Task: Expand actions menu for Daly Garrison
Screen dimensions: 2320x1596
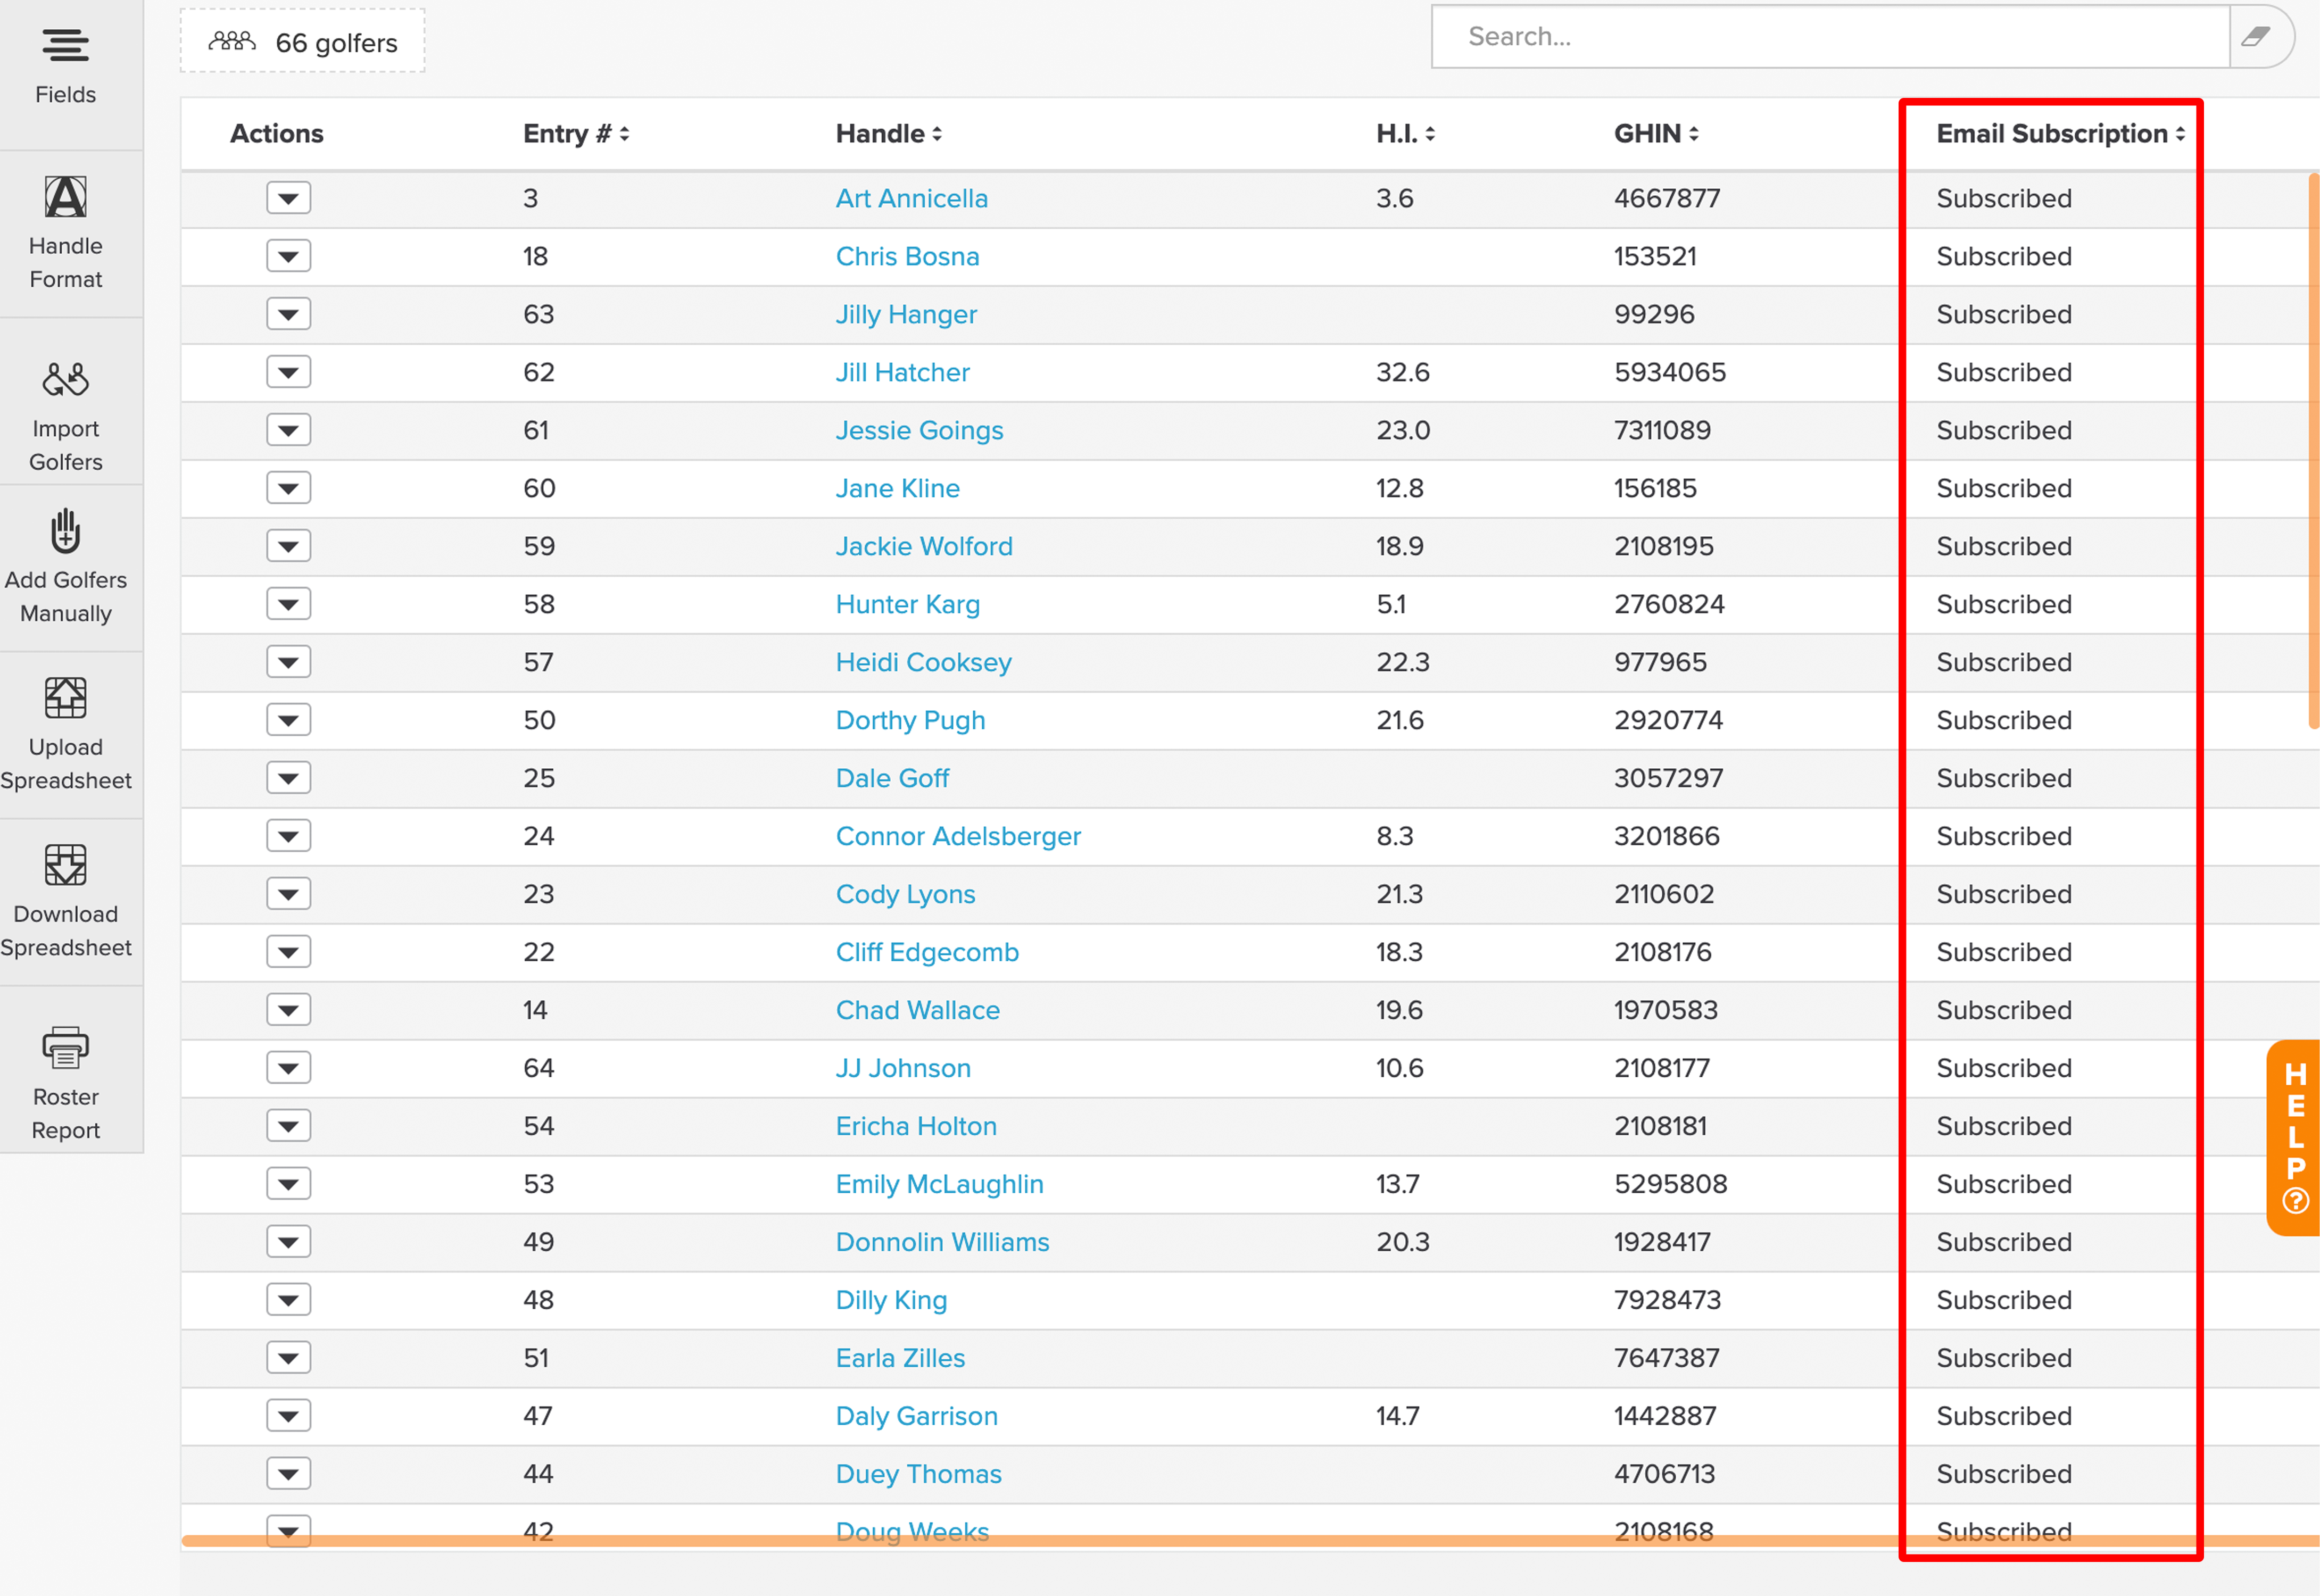Action: pyautogui.click(x=288, y=1416)
